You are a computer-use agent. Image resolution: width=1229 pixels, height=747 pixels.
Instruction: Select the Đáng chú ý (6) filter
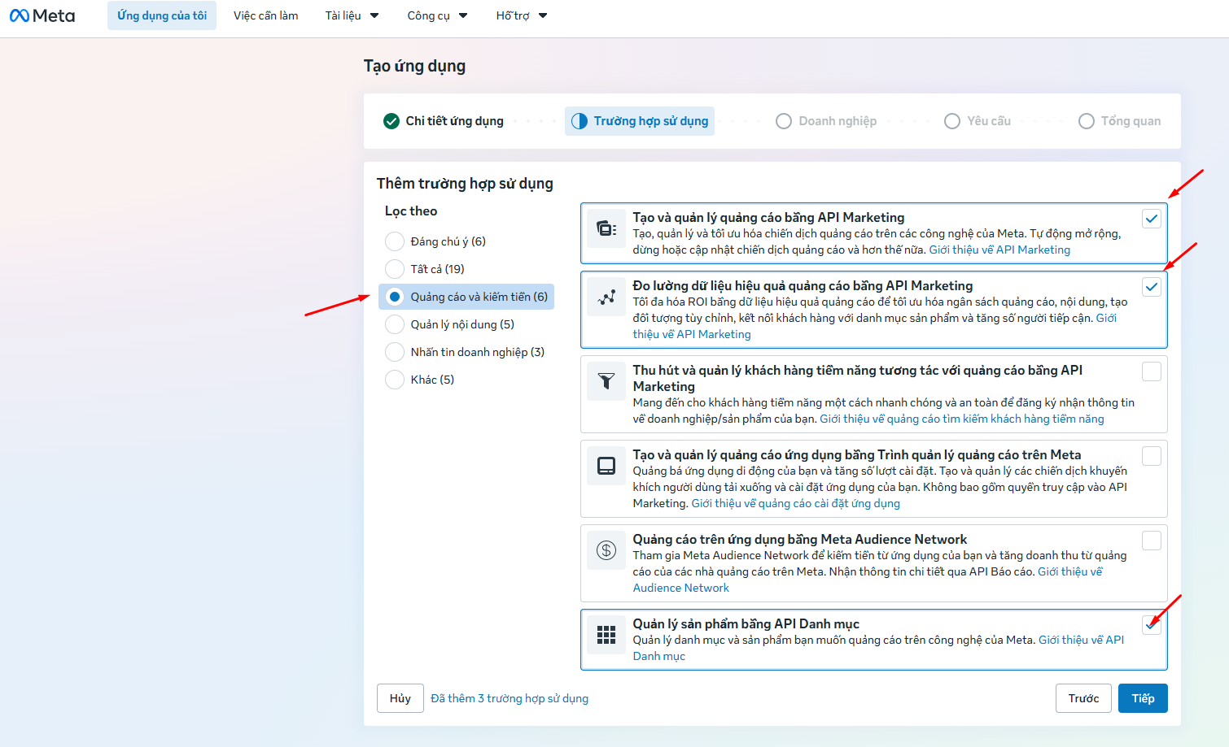point(395,241)
